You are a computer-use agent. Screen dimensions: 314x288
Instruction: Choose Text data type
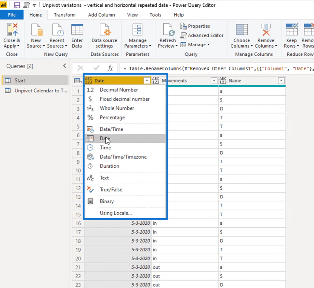click(x=125, y=178)
